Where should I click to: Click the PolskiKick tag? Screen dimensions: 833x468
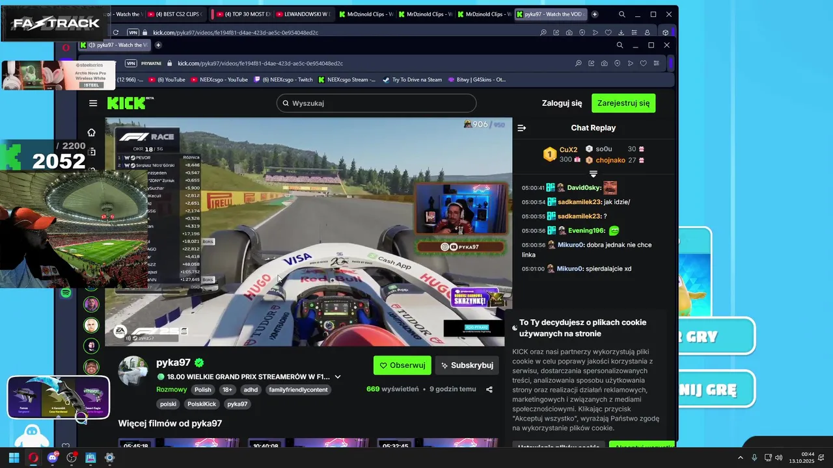pos(202,404)
